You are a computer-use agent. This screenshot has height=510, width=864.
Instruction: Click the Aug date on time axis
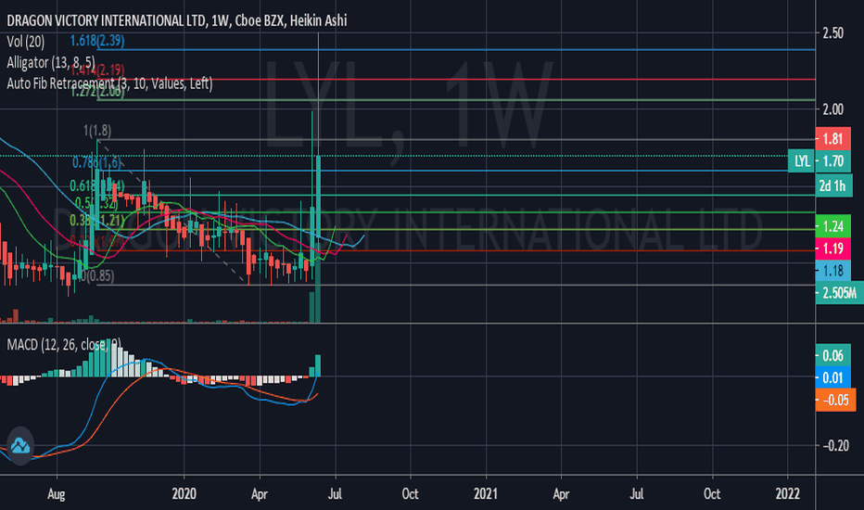57,494
